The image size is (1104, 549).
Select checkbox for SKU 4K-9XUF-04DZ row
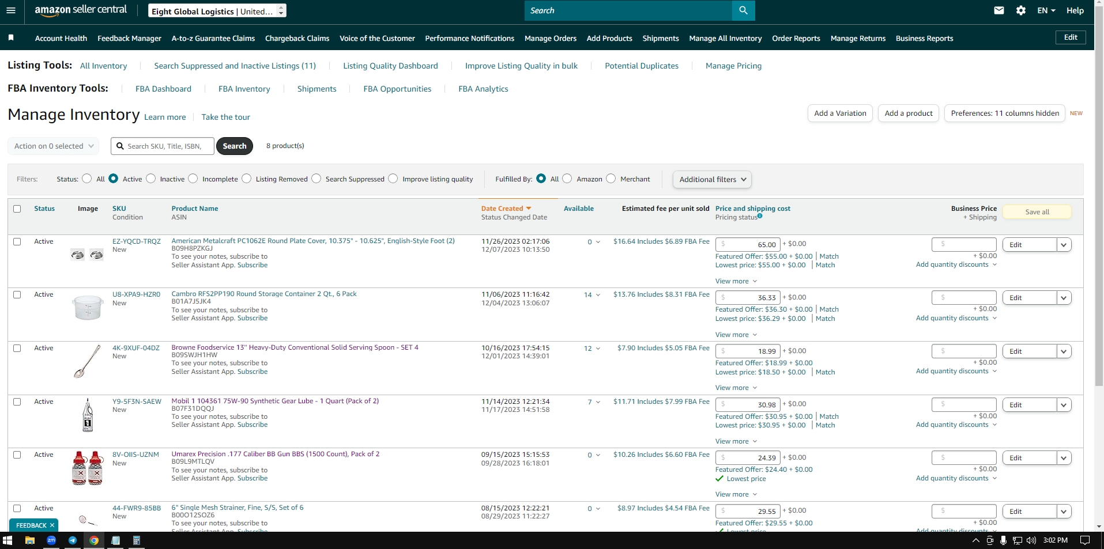pyautogui.click(x=17, y=348)
